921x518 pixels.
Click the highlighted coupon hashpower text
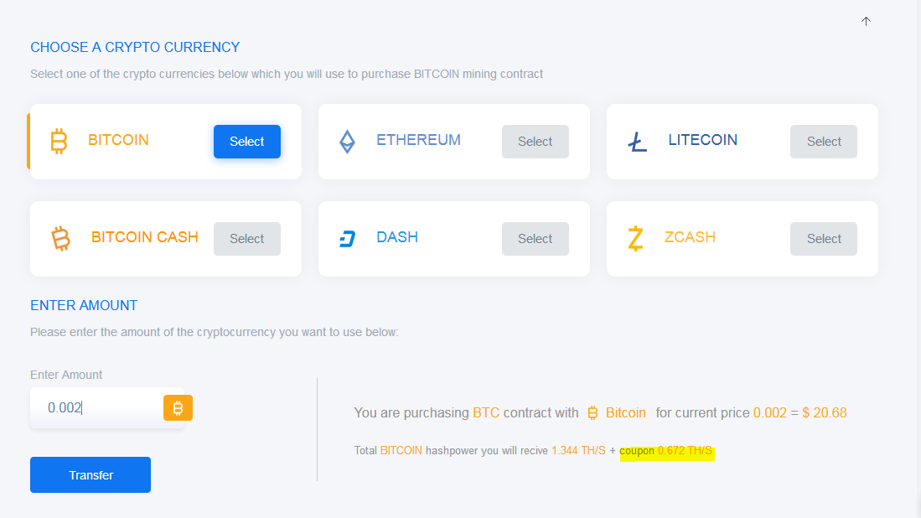coord(666,451)
